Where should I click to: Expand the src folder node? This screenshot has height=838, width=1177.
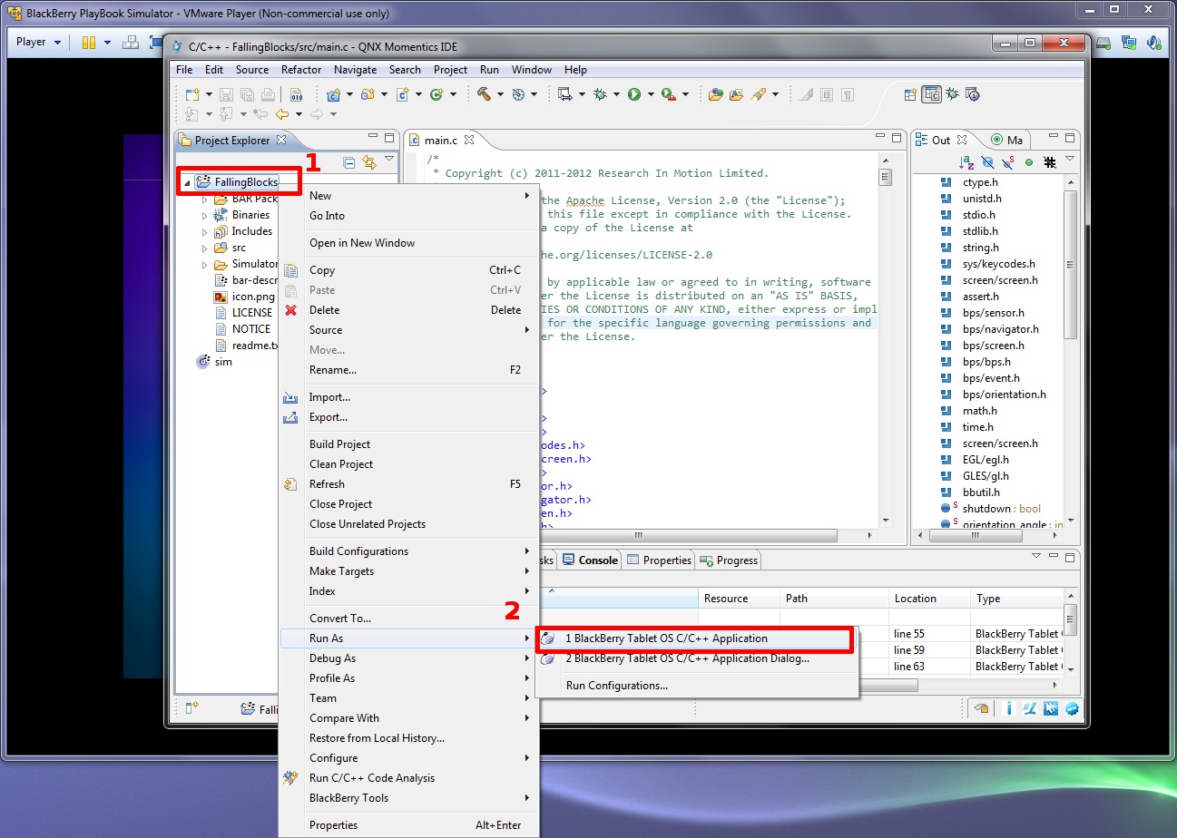205,248
